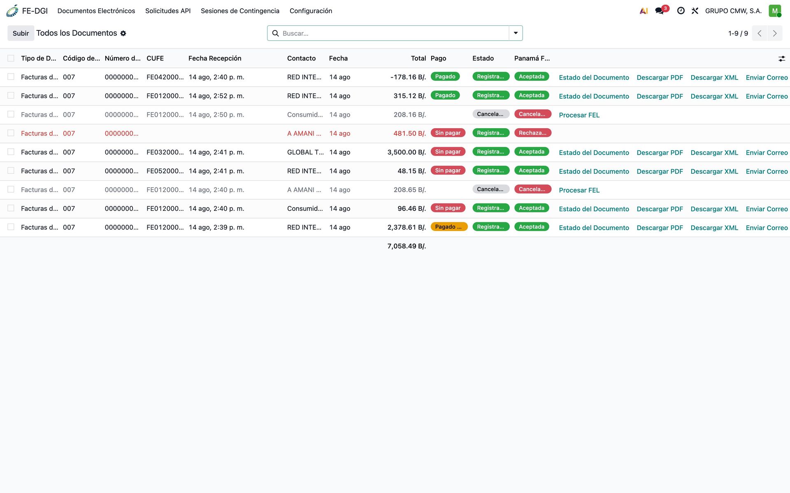Click the FE042000... CUFE cell
Screen dimensions: 790x493
point(165,77)
